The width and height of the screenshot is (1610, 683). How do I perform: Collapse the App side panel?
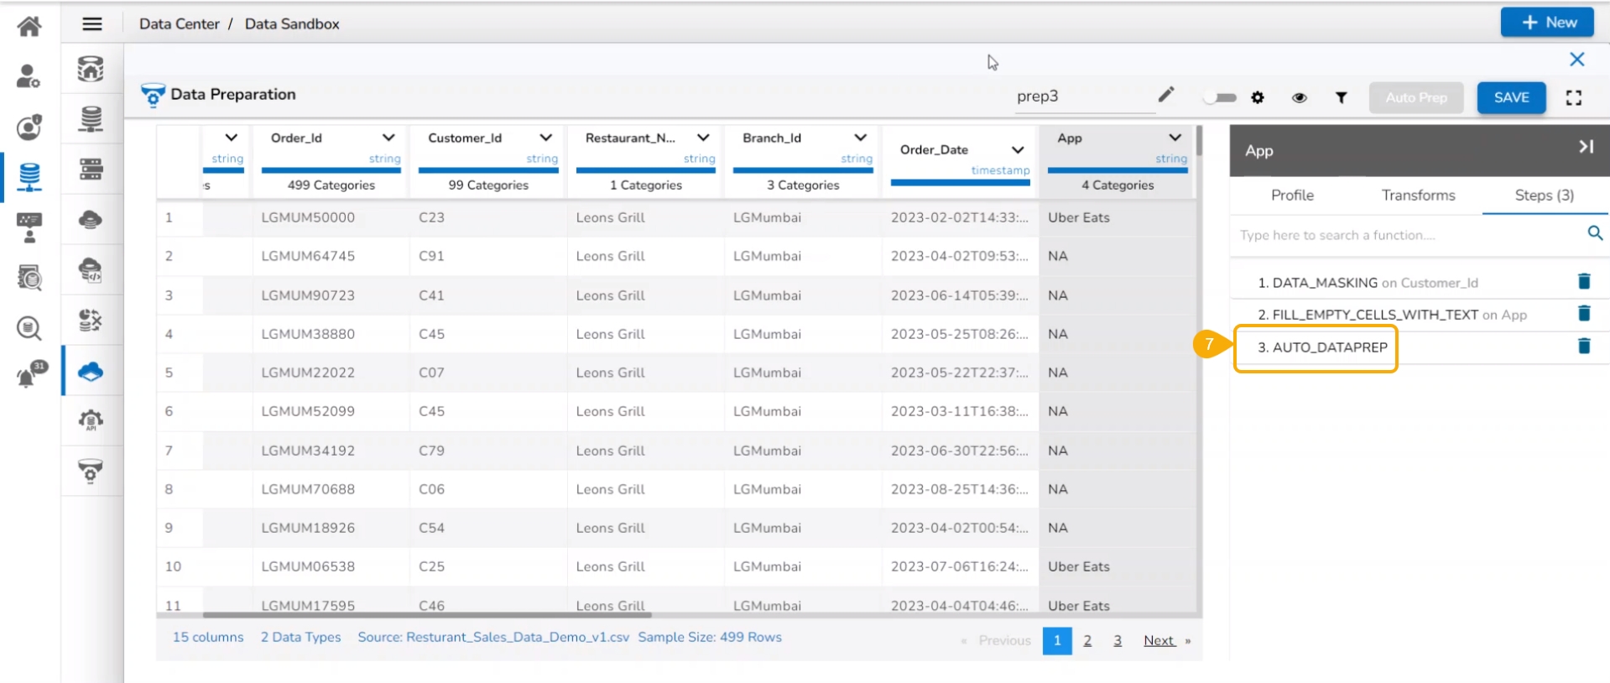(1585, 147)
